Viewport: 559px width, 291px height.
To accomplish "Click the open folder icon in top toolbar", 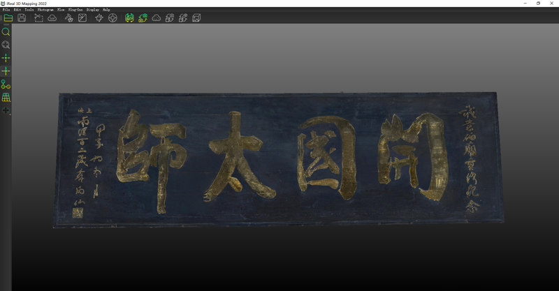I will click(8, 18).
